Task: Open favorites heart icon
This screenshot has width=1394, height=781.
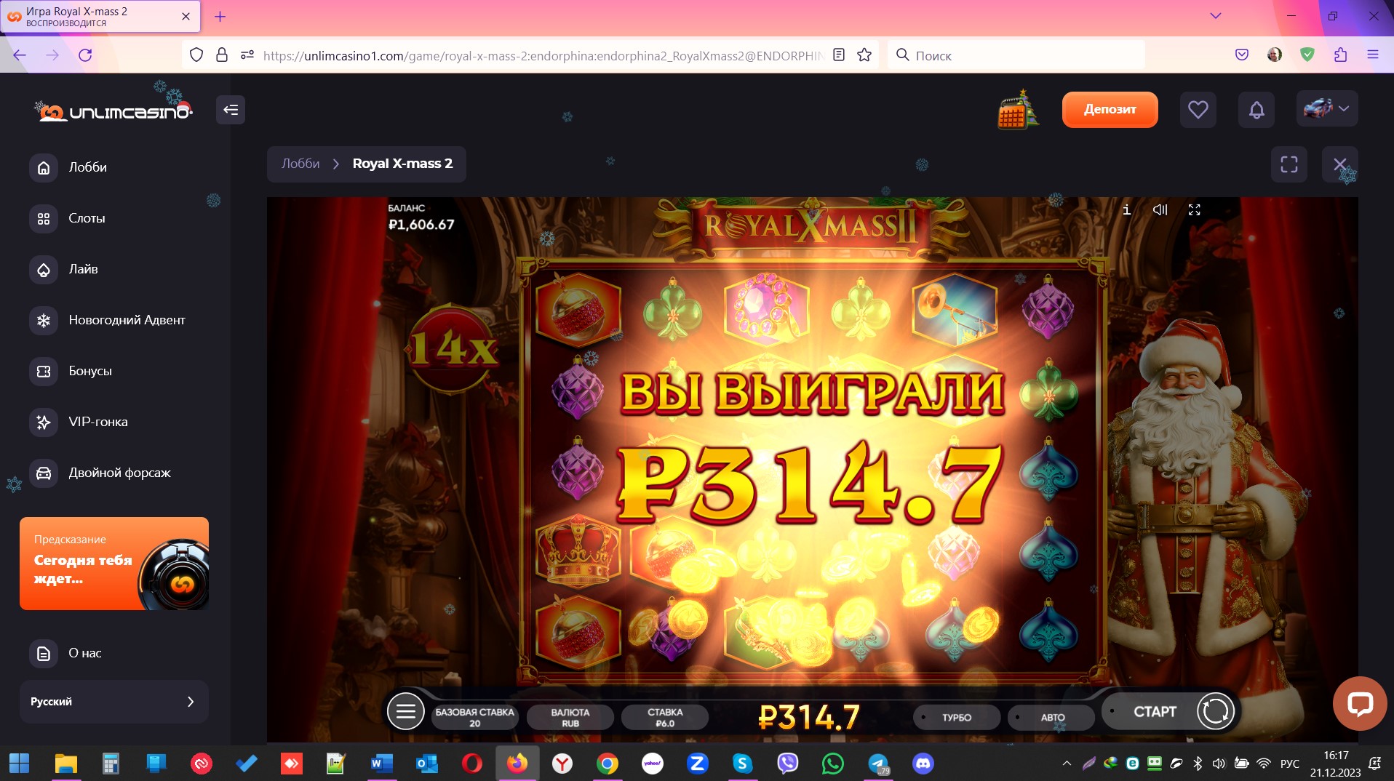Action: point(1198,110)
